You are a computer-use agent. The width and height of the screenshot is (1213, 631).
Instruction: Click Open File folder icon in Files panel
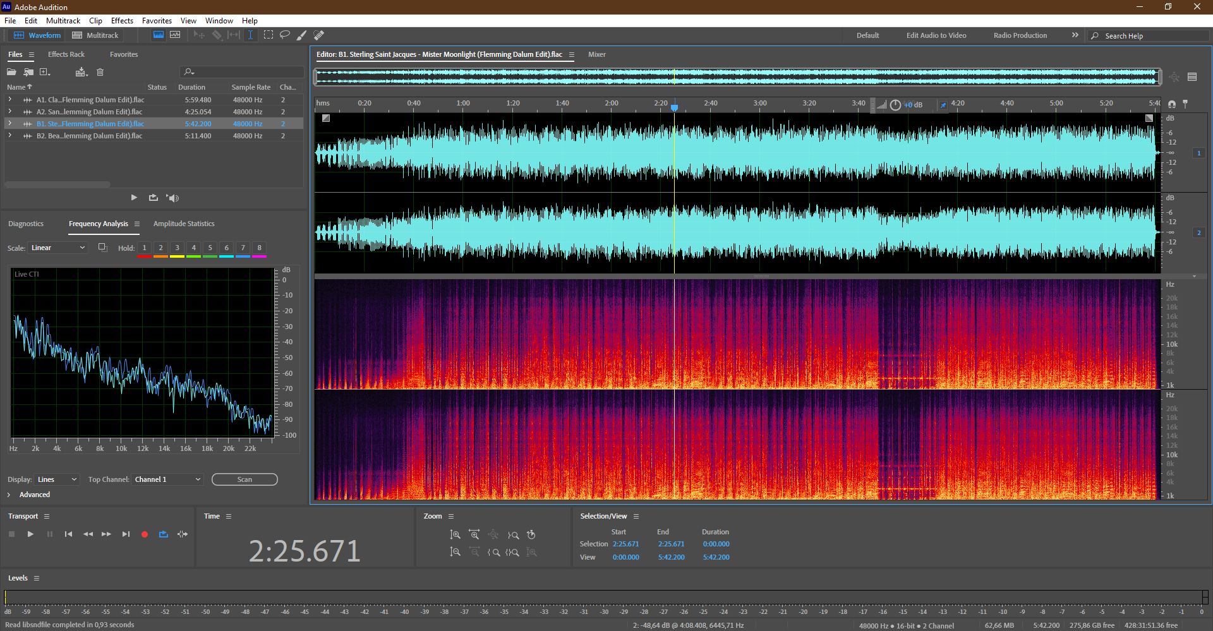(11, 72)
